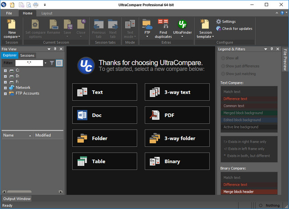Launch UltraFinder from the ribbon
This screenshot has width=289, height=209.
coord(182,24)
